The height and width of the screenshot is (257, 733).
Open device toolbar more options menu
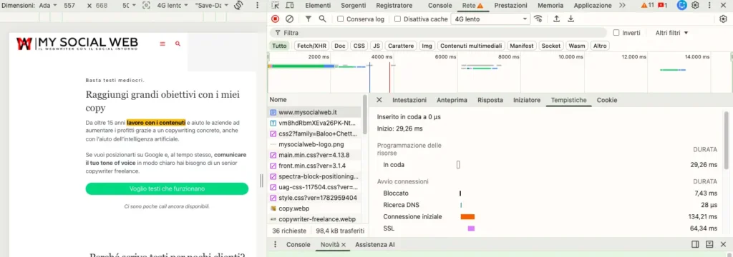pos(258,6)
